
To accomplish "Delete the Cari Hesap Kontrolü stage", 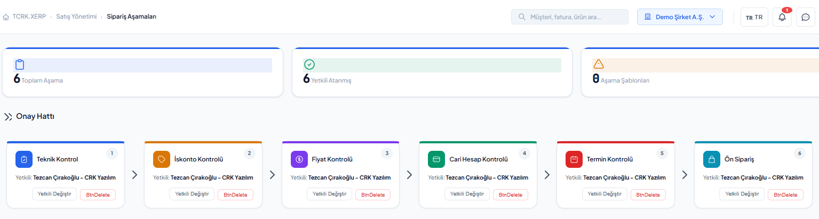I will (511, 194).
